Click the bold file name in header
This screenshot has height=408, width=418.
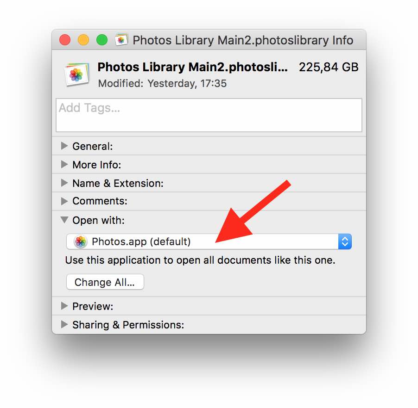[x=192, y=67]
